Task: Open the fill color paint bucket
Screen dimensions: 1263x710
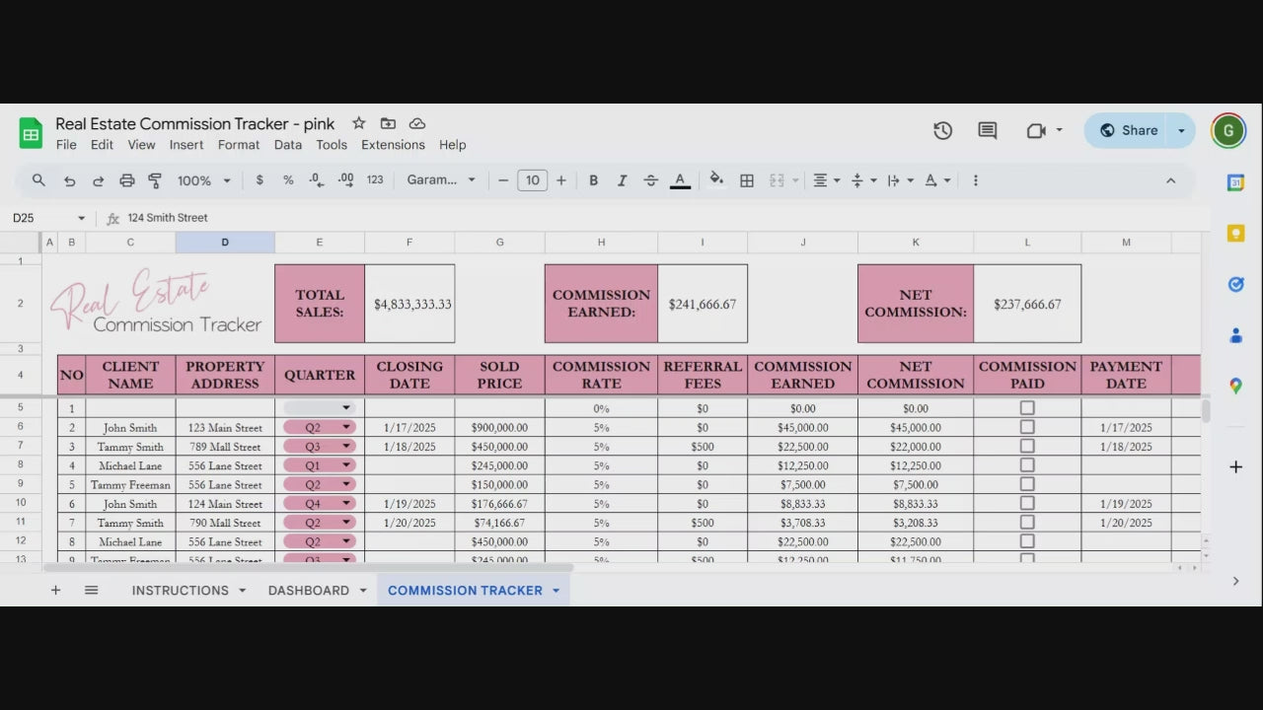Action: pyautogui.click(x=716, y=180)
